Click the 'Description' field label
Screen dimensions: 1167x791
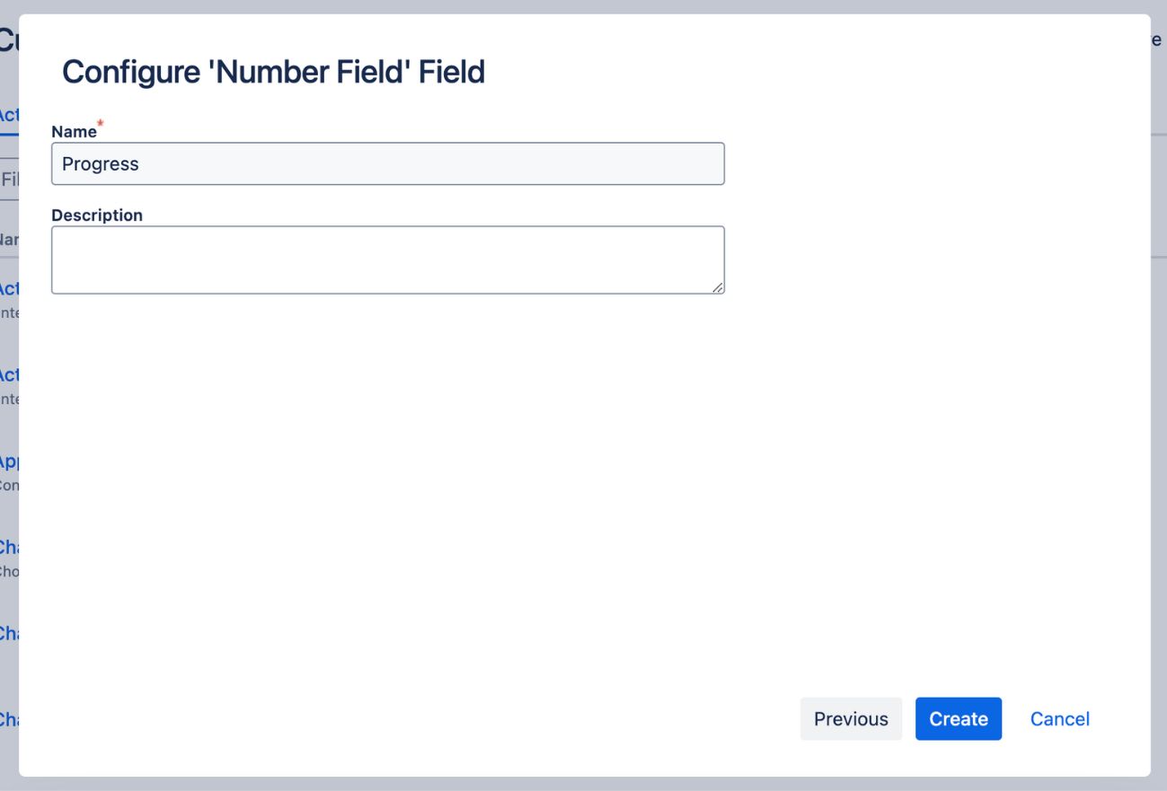point(97,215)
